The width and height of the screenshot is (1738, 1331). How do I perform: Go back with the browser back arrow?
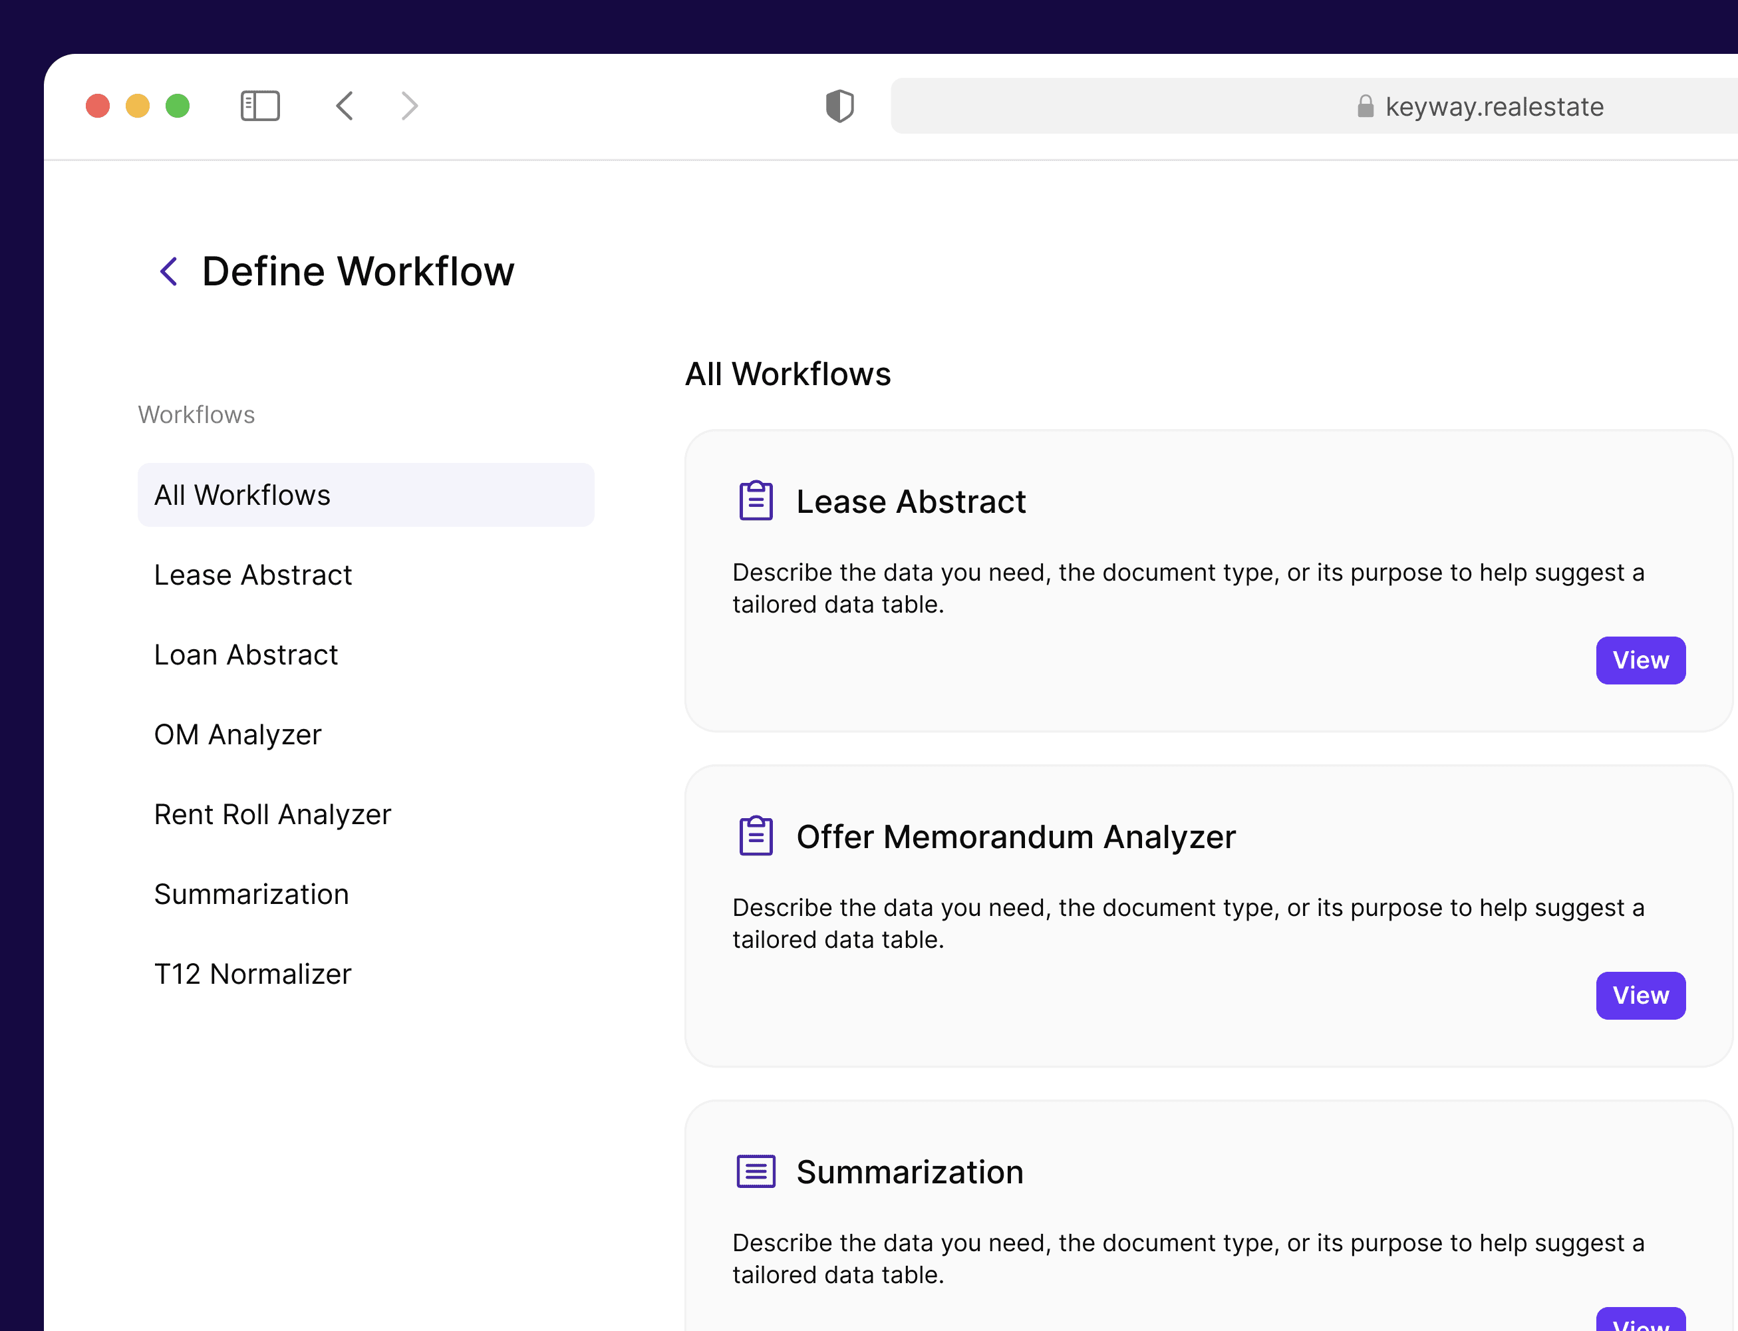345,105
